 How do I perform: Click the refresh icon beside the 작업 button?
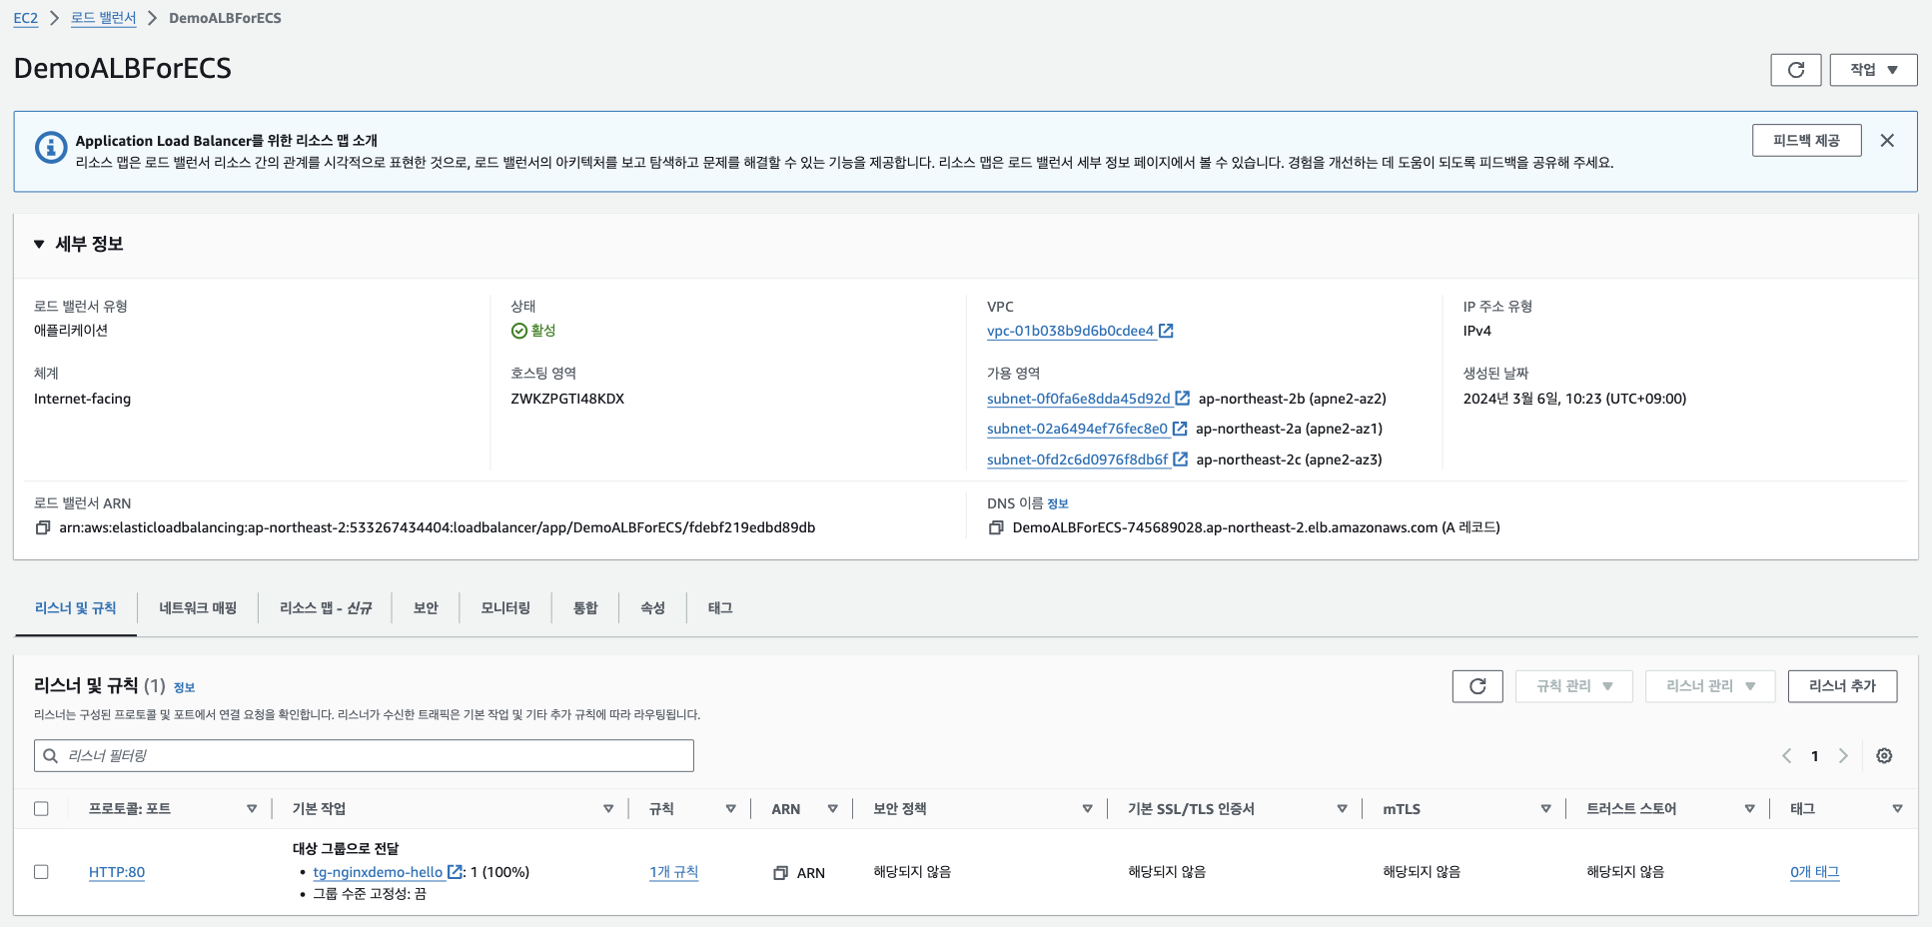(x=1795, y=70)
